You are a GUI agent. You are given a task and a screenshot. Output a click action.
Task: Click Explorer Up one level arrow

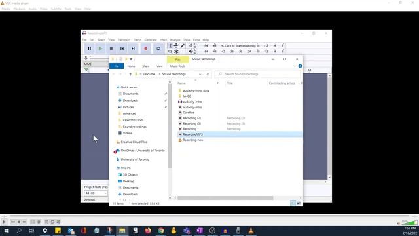coord(130,74)
